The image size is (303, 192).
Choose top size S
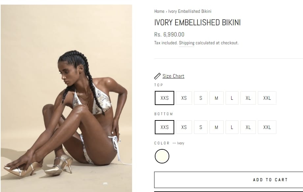tap(201, 98)
